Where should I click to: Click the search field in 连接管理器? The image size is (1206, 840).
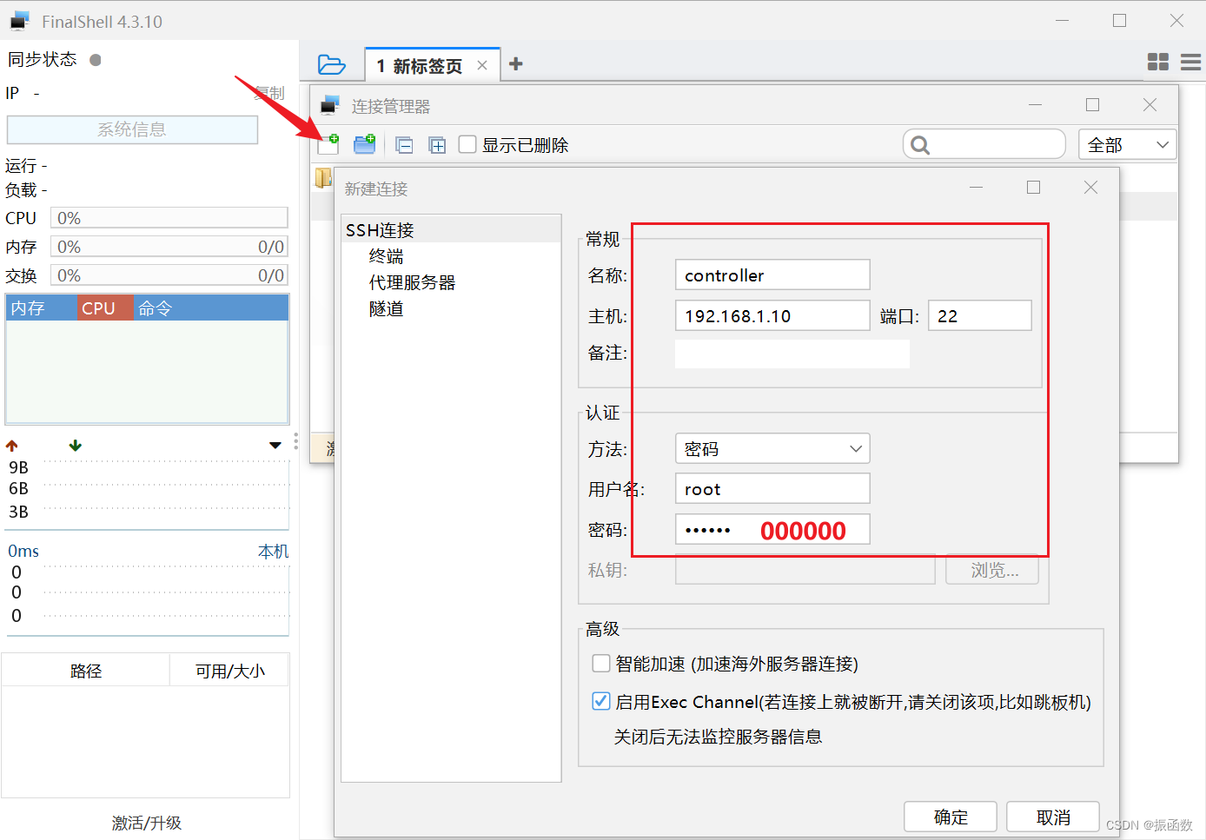pos(984,144)
